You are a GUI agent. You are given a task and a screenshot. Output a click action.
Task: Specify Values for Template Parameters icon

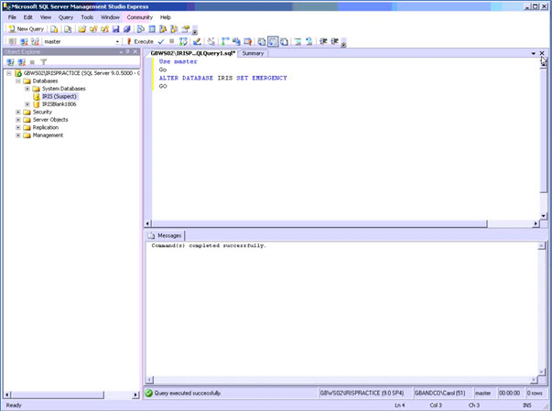tap(211, 41)
